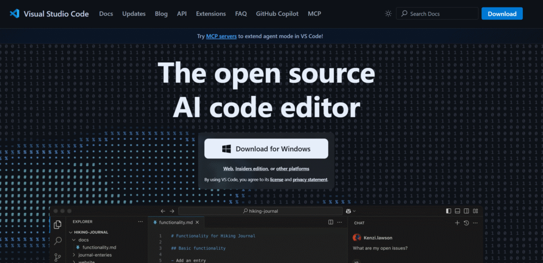Screen dimensions: 543x263
Task: Click the Kenzi.lawson avatar in chat
Action: click(357, 238)
